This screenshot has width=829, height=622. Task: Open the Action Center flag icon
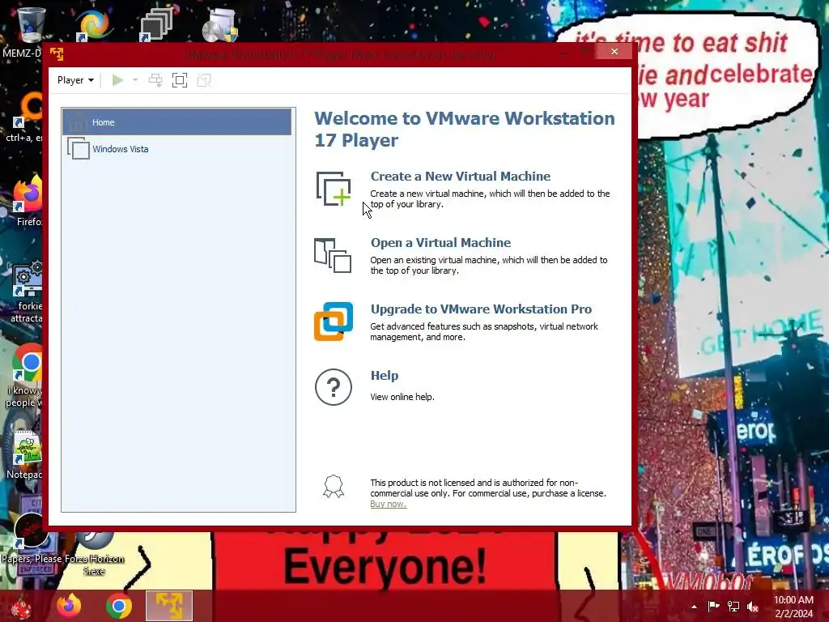pyautogui.click(x=713, y=607)
